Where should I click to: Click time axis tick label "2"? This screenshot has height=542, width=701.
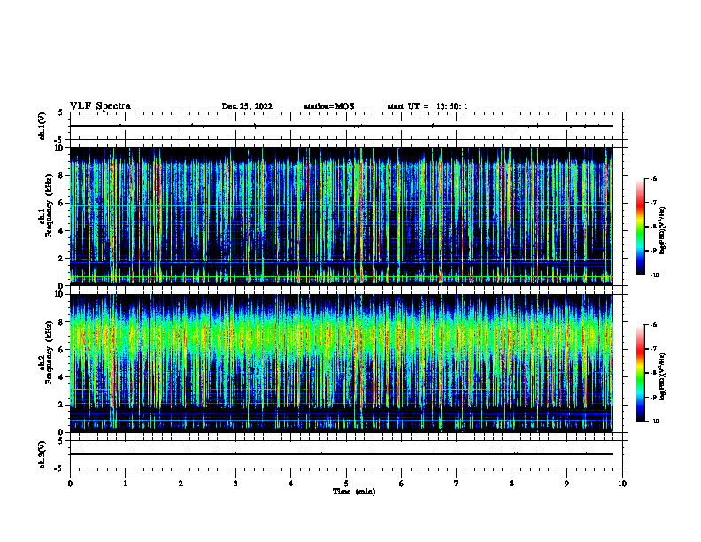(181, 484)
